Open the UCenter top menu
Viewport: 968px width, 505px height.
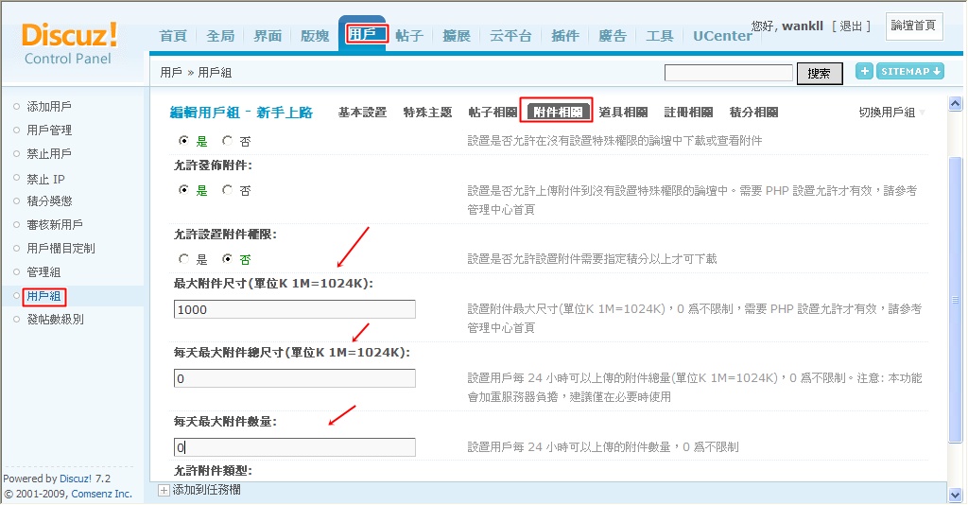(722, 36)
